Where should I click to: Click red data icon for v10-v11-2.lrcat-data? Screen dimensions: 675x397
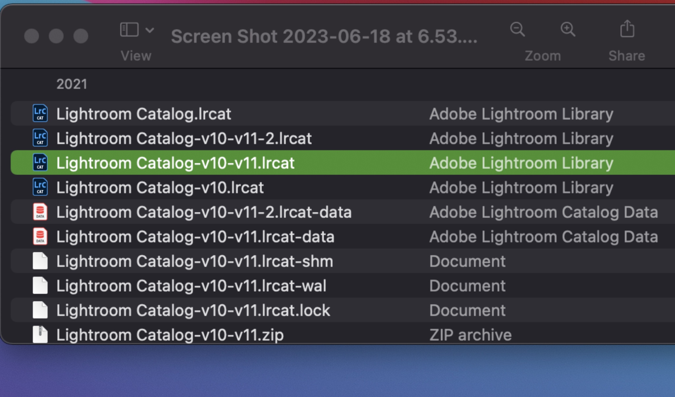[x=40, y=212]
